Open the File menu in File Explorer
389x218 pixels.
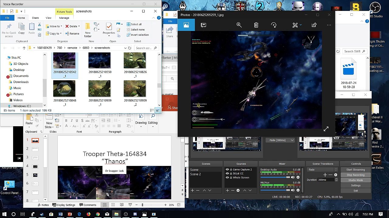(7, 18)
